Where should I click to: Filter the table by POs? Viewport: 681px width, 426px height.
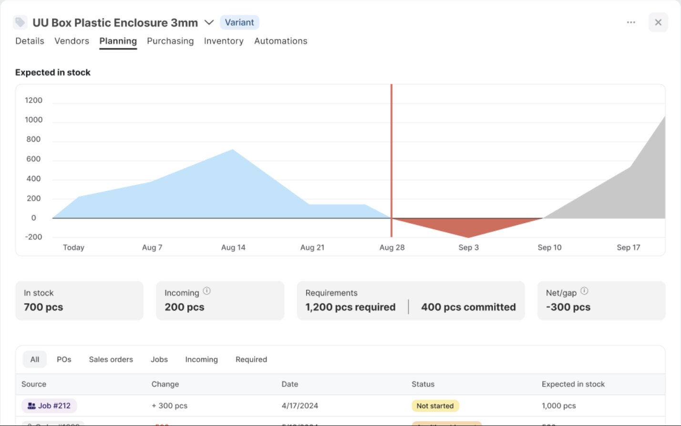point(64,359)
